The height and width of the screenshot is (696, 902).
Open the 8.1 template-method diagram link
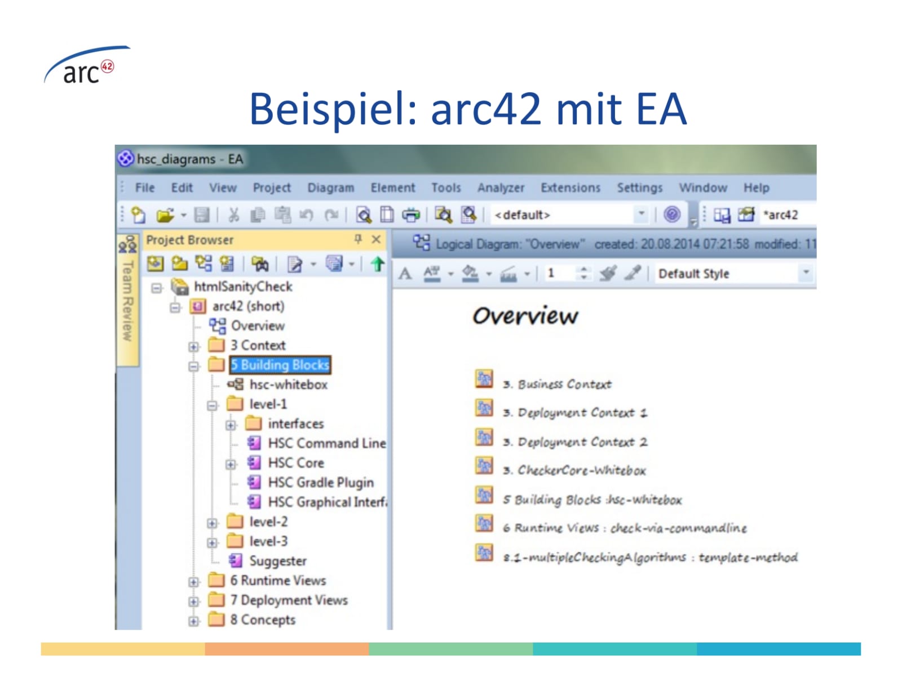(650, 557)
